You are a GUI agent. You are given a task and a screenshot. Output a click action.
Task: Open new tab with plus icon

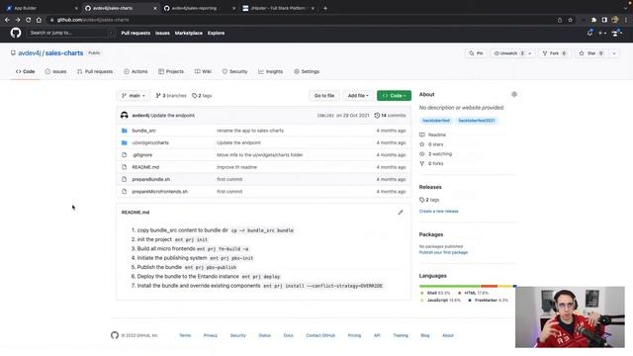pyautogui.click(x=325, y=8)
